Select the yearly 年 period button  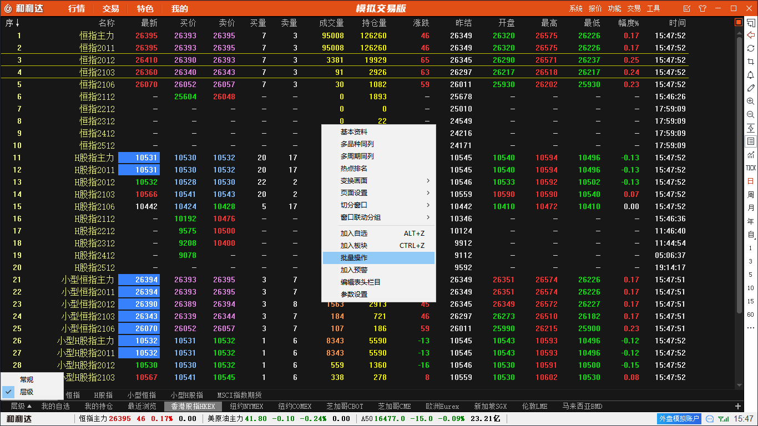coord(751,221)
